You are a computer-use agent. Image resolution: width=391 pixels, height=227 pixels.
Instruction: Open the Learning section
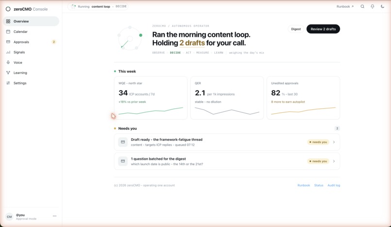click(x=31, y=73)
